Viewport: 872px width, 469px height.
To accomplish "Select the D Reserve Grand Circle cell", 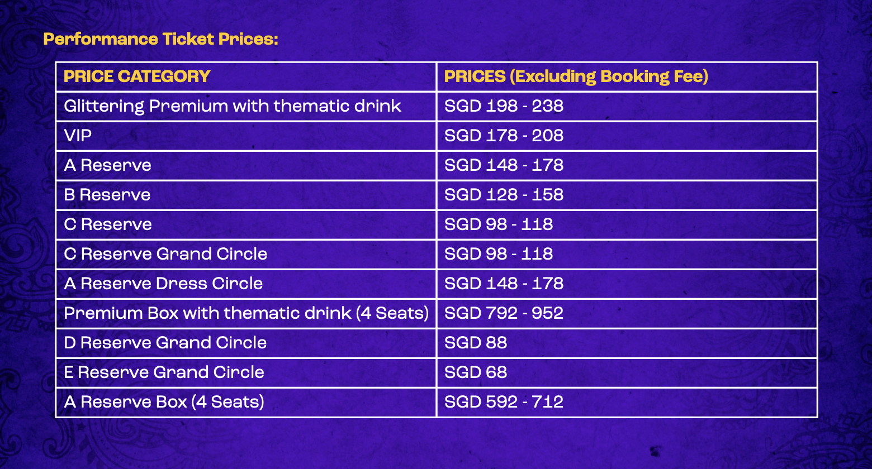I will click(165, 343).
